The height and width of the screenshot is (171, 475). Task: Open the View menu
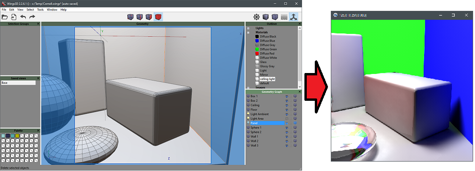[x=20, y=10]
